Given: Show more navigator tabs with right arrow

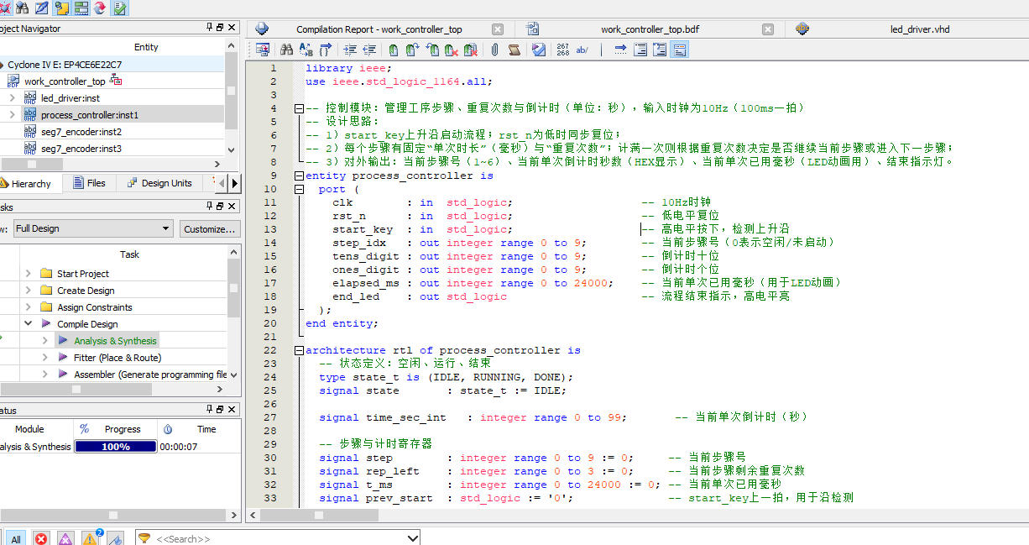Looking at the screenshot, I should click(x=234, y=183).
